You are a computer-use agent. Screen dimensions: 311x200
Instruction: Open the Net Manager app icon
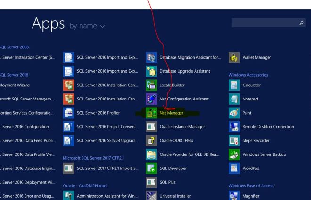coord(151,113)
